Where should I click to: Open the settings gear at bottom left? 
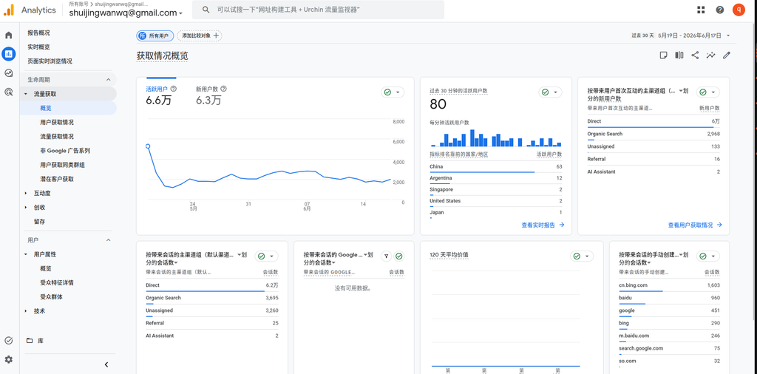point(8,359)
